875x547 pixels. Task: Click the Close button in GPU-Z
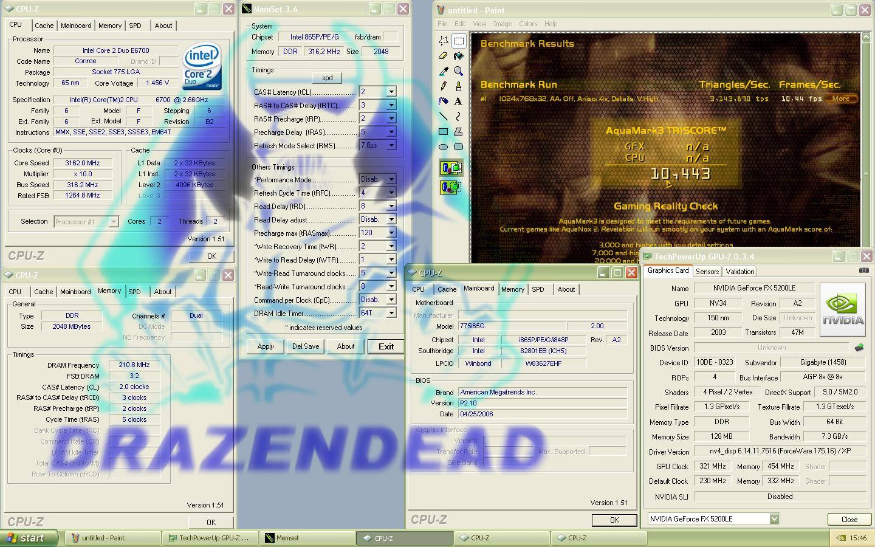[849, 519]
